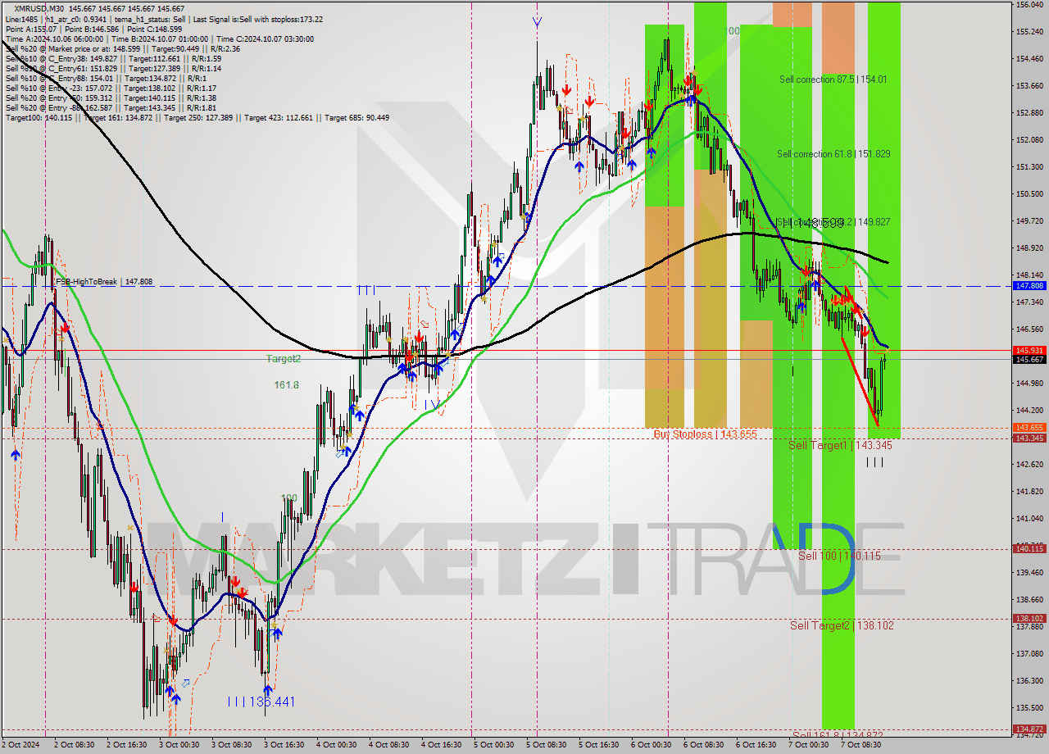Click the black 145.667 current price tag

(x=1029, y=359)
